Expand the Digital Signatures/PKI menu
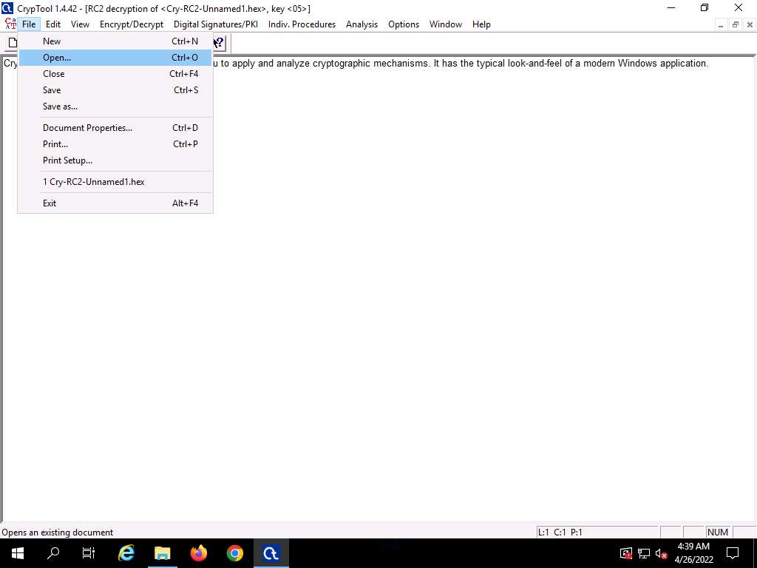The width and height of the screenshot is (757, 568). (215, 24)
